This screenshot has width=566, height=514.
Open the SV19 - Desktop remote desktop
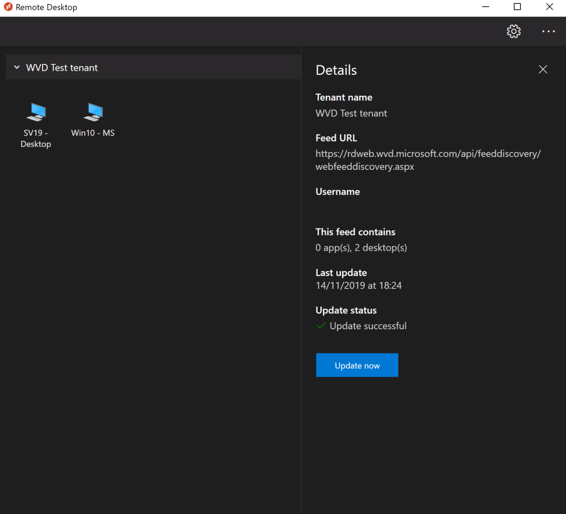coord(36,125)
